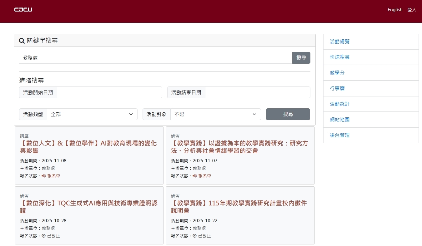
Task: Open 活動總覽 in the sidebar
Action: (340, 42)
